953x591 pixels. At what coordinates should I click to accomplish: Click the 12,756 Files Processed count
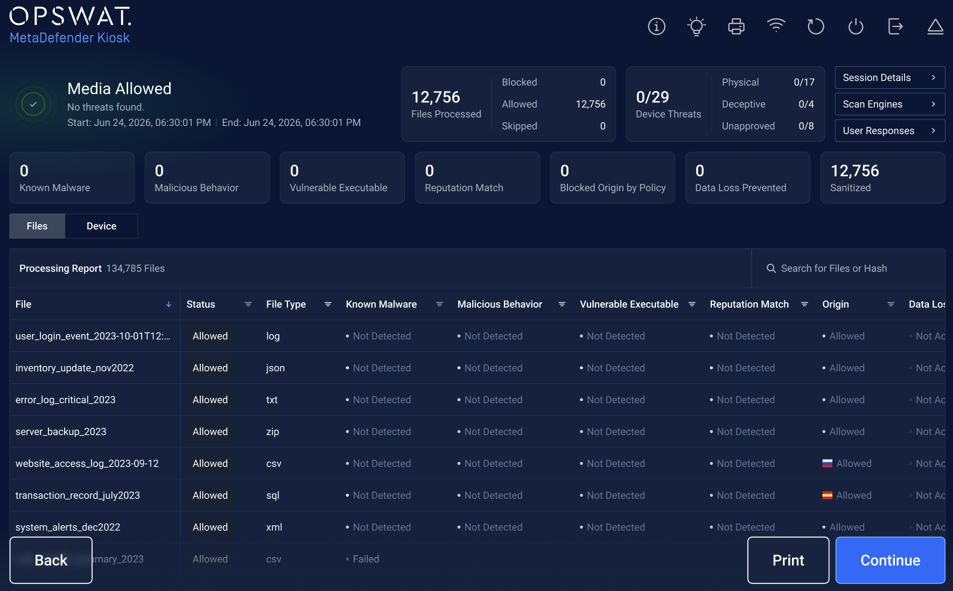[436, 97]
